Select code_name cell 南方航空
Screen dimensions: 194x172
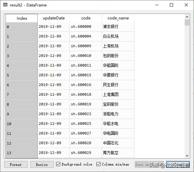click(x=118, y=153)
